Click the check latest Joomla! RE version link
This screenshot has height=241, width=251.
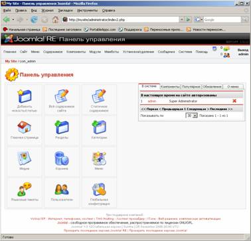coord(95,230)
